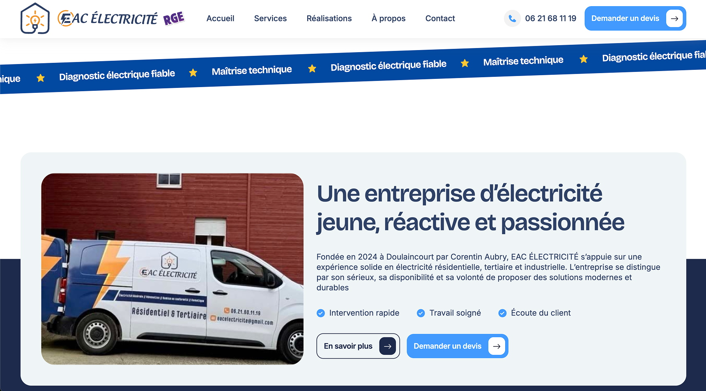The width and height of the screenshot is (706, 391).
Task: Click the EAC ÉLECTRICITÉ RGE logo text
Action: [121, 18]
